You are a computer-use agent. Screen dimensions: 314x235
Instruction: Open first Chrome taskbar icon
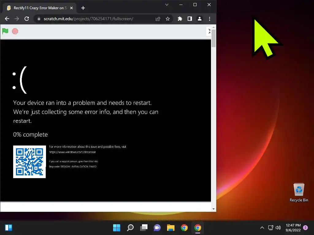(x=184, y=228)
